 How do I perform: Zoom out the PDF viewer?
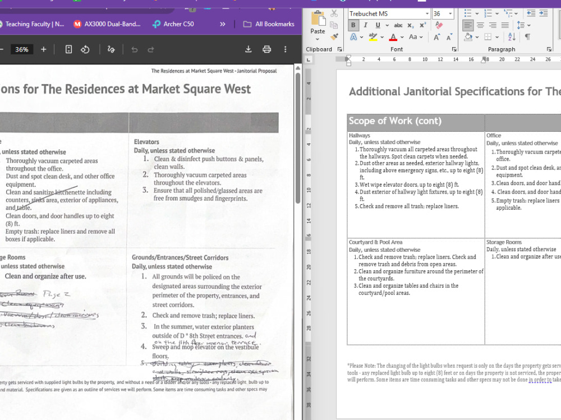pos(2,49)
